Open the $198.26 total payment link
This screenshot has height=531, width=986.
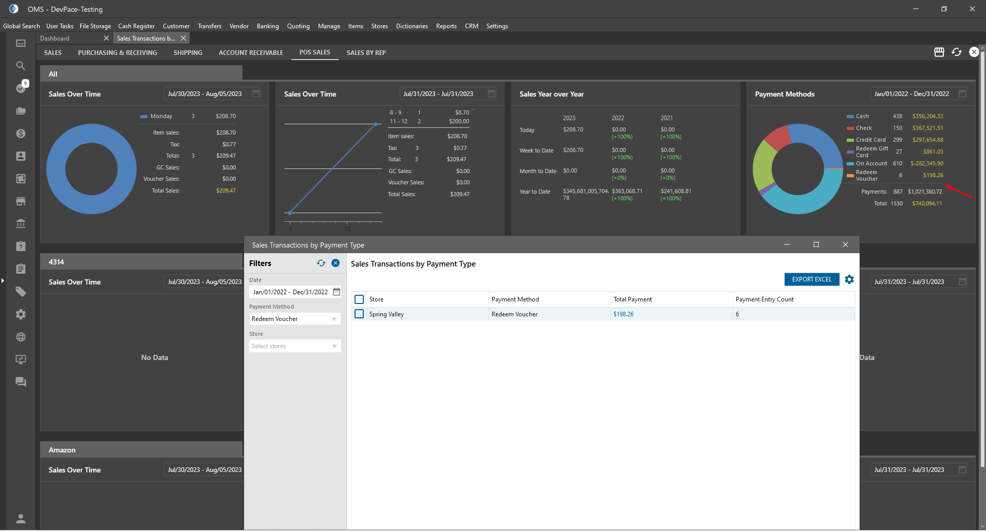pyautogui.click(x=623, y=314)
